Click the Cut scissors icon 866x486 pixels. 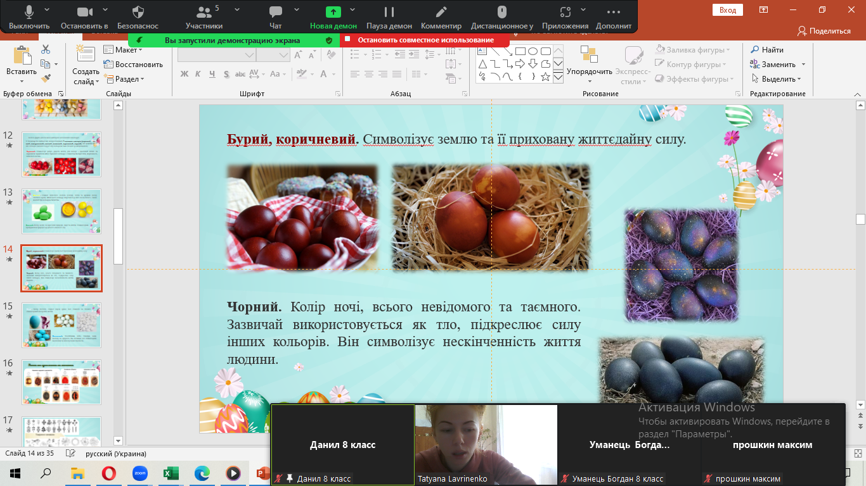[46, 49]
